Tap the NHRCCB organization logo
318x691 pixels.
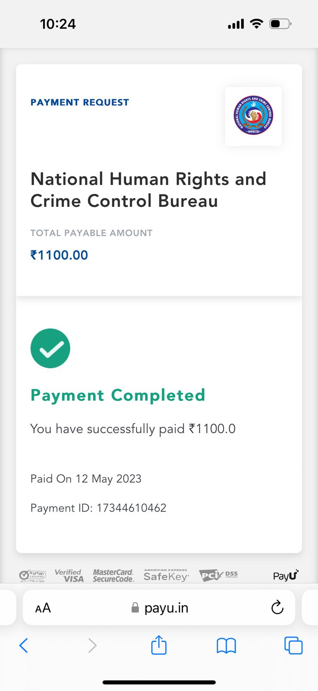[x=253, y=116]
